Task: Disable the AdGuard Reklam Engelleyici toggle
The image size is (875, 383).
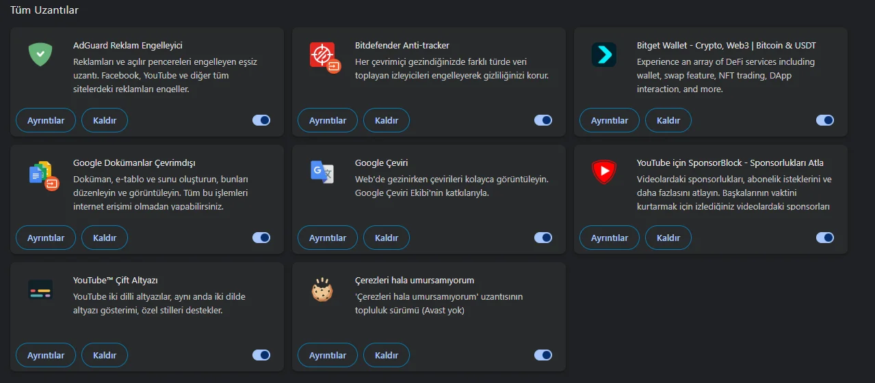Action: [261, 120]
